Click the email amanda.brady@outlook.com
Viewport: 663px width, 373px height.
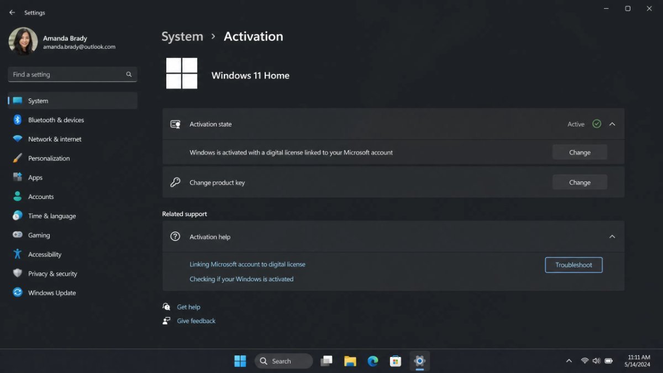point(79,47)
